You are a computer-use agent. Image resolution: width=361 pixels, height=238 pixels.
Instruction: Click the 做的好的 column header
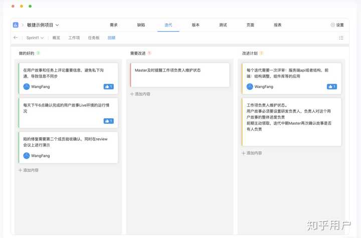(27, 53)
